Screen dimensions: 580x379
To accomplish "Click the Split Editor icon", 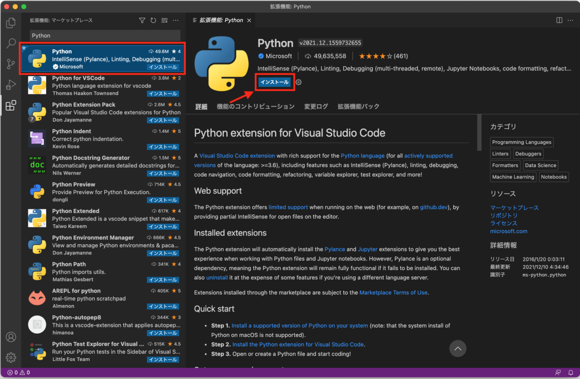I will click(x=559, y=20).
